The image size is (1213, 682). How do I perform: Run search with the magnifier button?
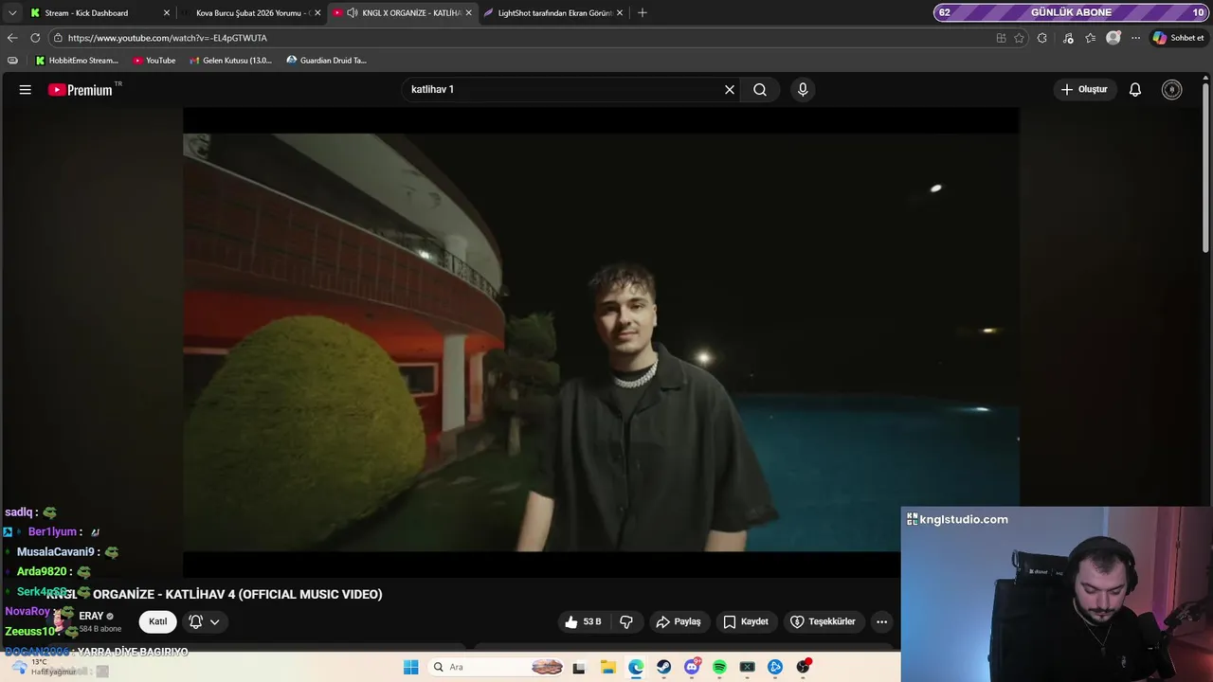click(760, 89)
